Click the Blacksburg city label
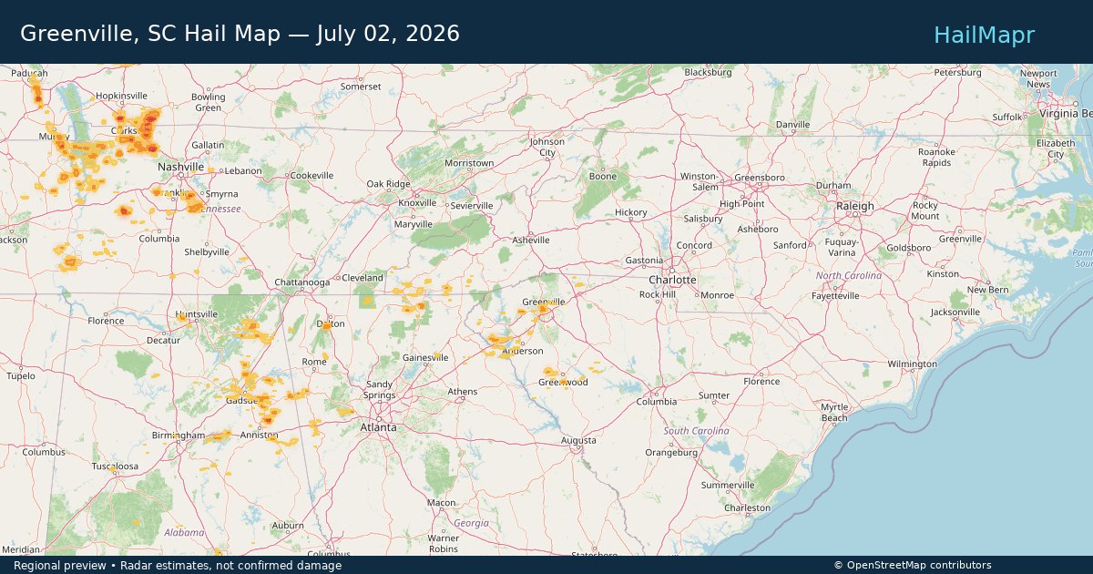This screenshot has height=574, width=1093. (708, 72)
